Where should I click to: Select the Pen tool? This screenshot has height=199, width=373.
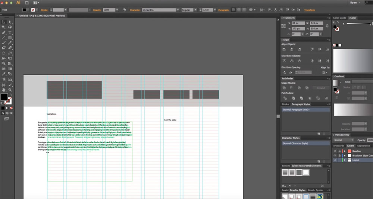point(4,32)
